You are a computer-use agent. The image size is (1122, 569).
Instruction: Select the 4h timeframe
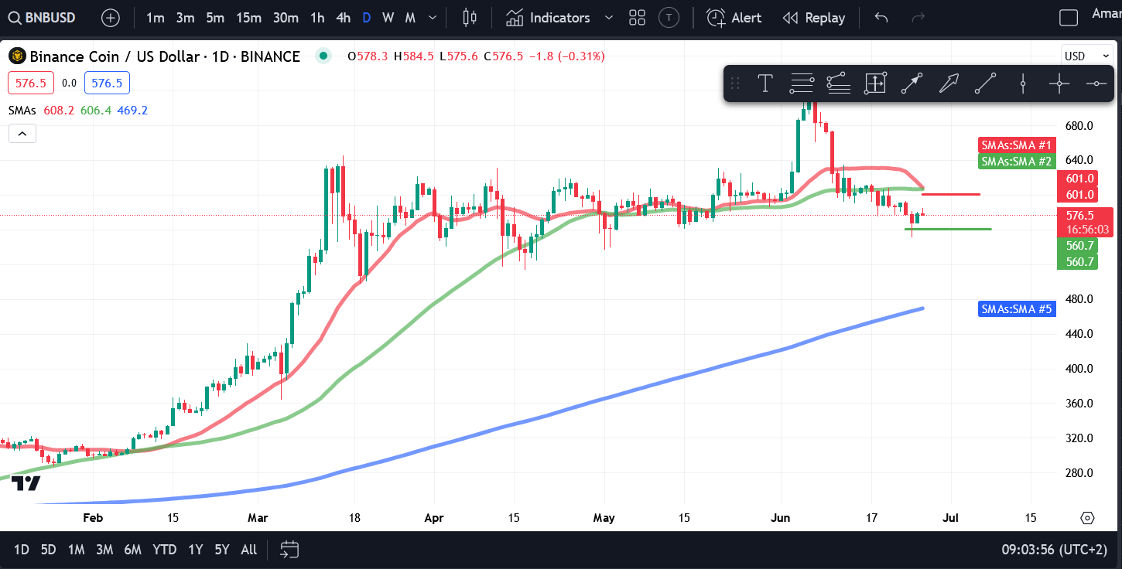[x=343, y=17]
